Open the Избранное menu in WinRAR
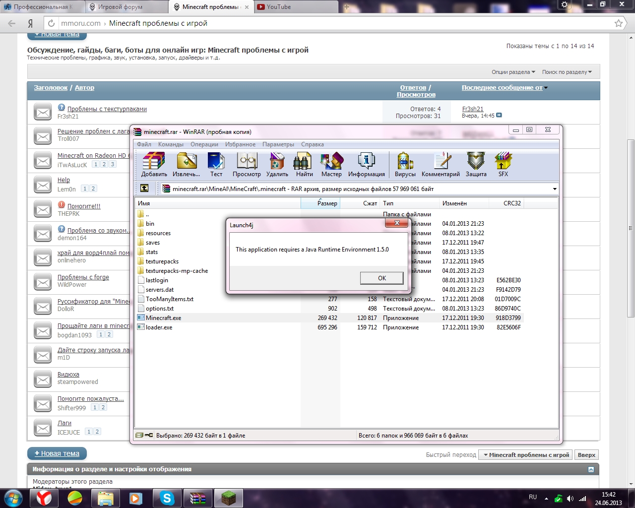The width and height of the screenshot is (635, 508). 241,144
